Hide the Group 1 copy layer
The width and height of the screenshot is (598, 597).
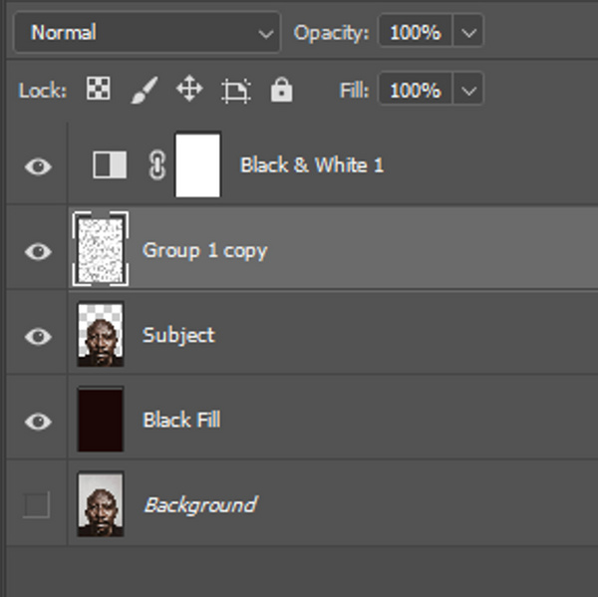click(x=38, y=251)
